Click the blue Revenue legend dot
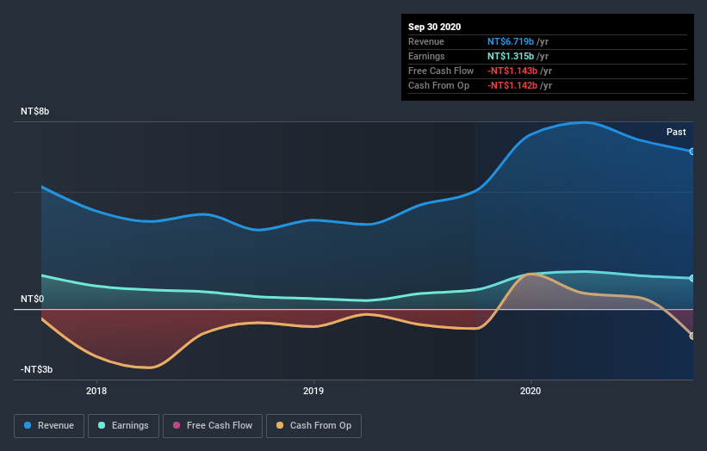Image resolution: width=707 pixels, height=451 pixels. click(x=28, y=425)
